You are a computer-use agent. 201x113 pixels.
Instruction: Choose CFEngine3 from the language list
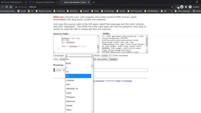pos(78,97)
